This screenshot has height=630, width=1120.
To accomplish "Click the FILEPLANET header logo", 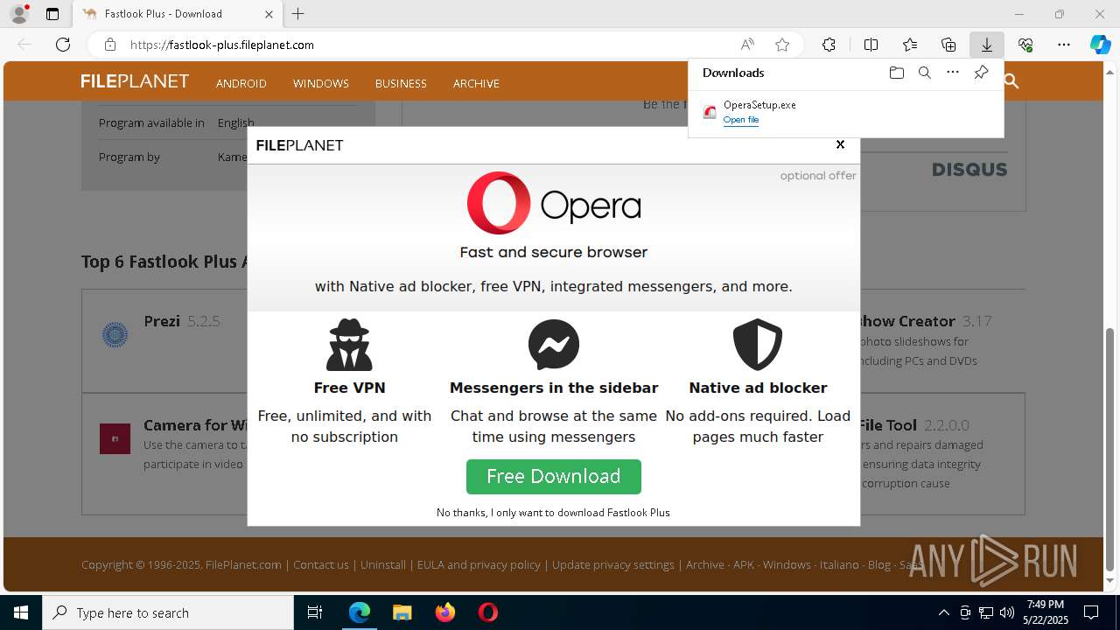I will point(135,81).
